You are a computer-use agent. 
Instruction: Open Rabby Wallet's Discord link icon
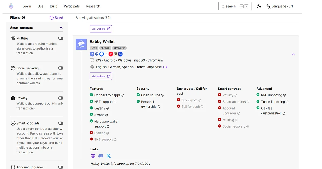[x=101, y=156]
